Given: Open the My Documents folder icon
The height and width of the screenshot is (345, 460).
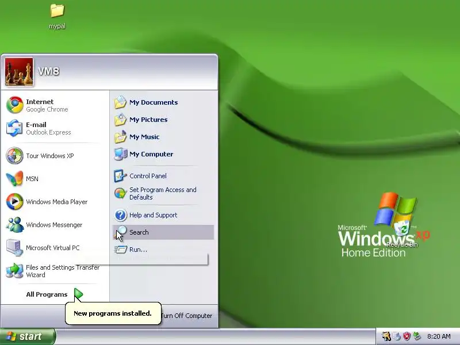Looking at the screenshot, I should pyautogui.click(x=120, y=102).
